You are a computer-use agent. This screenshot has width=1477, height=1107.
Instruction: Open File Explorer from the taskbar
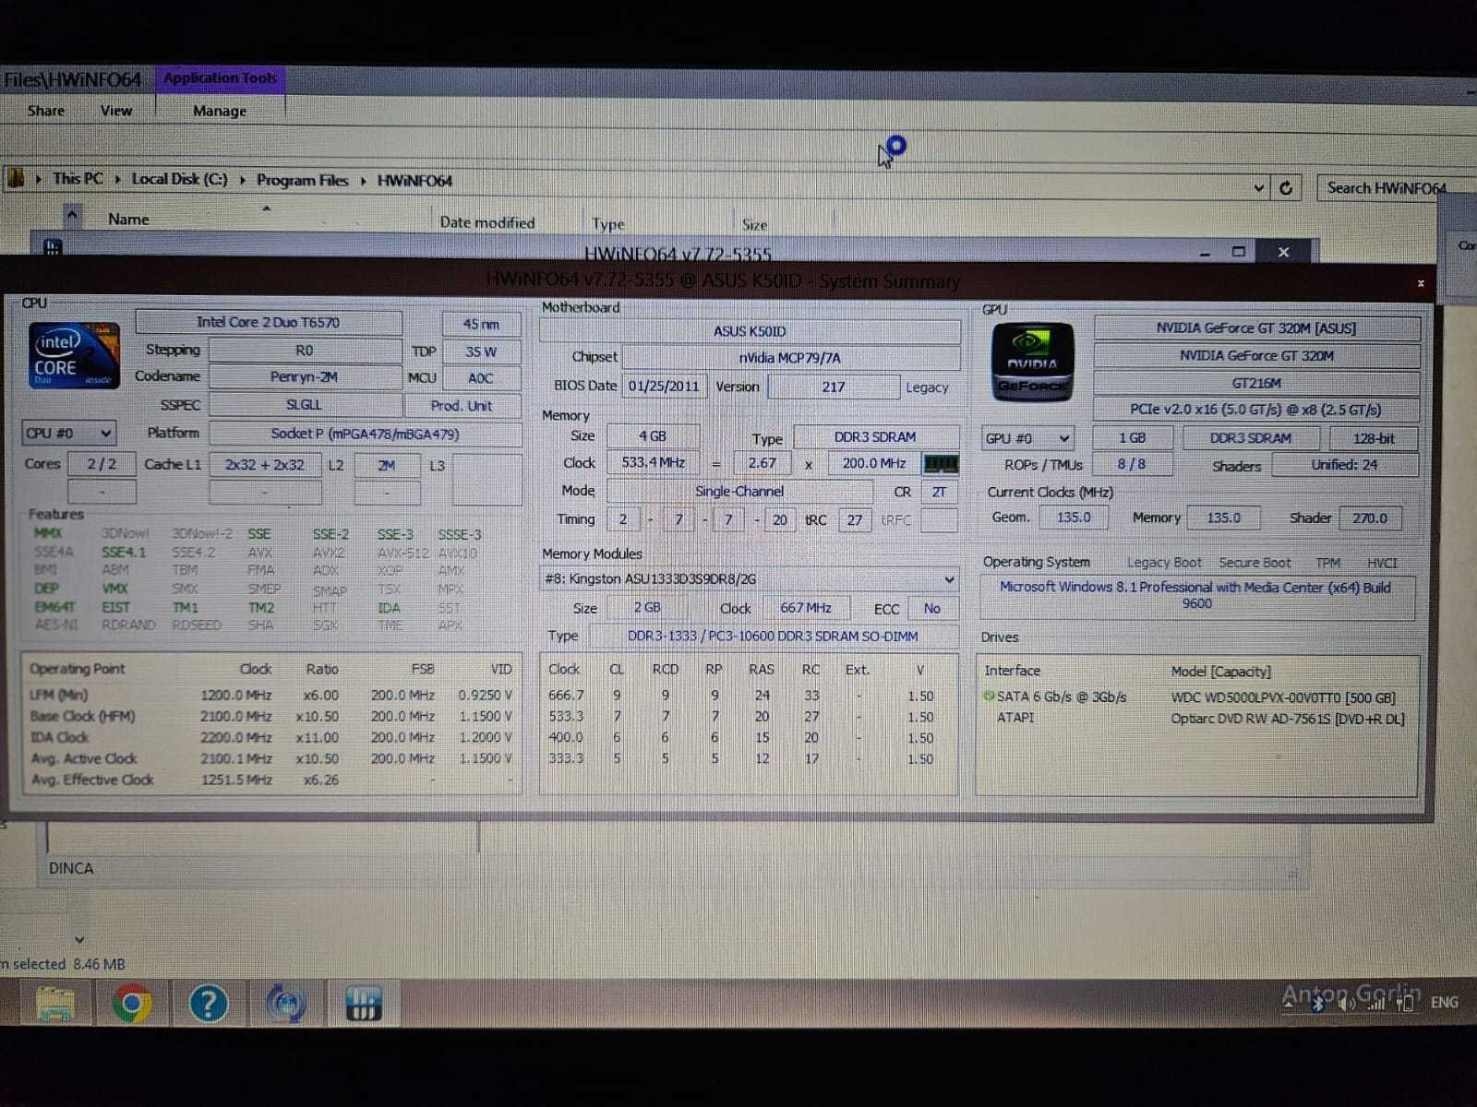tap(55, 1004)
